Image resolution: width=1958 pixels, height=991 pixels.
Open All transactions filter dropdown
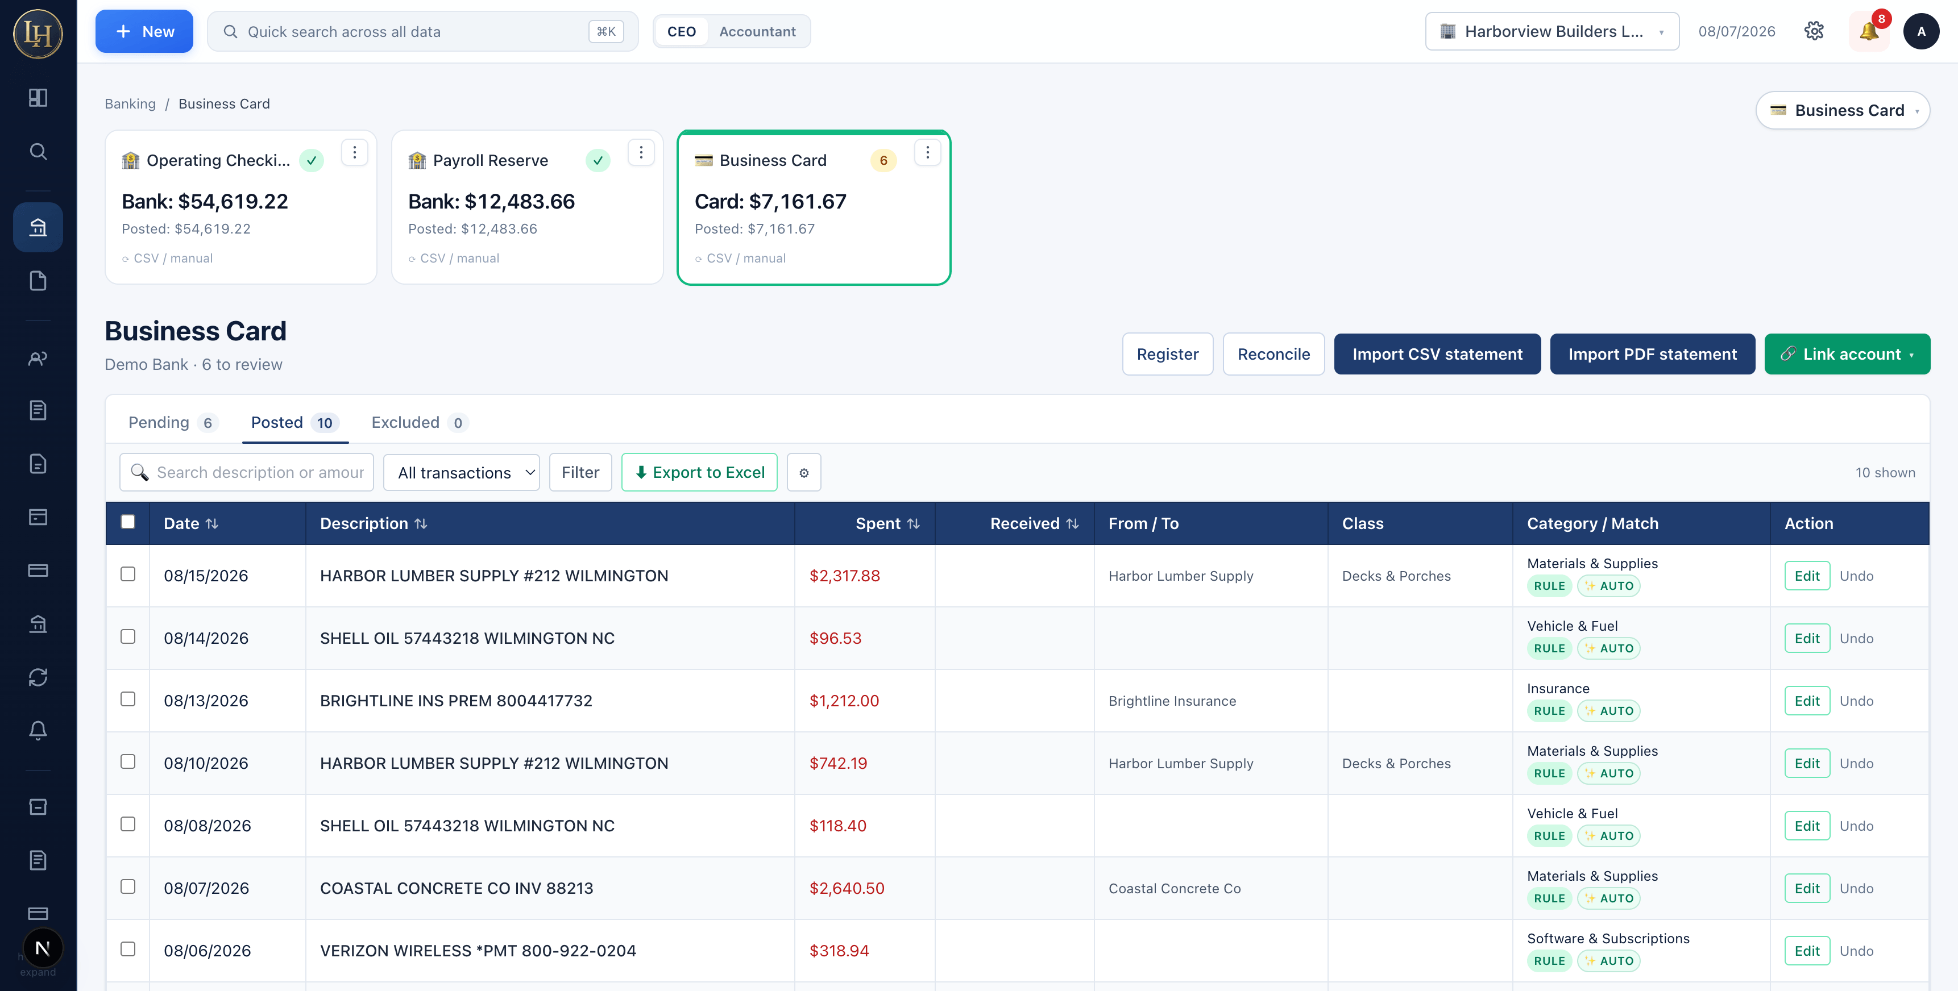pyautogui.click(x=462, y=473)
